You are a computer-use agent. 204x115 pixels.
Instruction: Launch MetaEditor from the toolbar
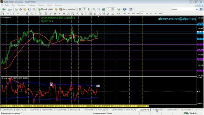(56, 9)
